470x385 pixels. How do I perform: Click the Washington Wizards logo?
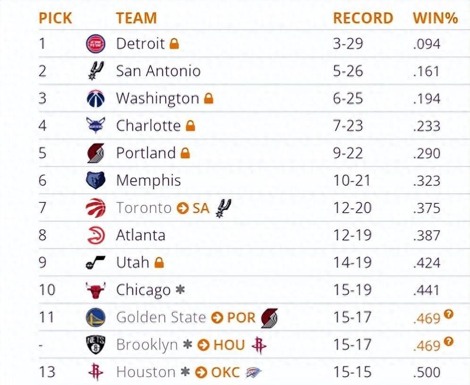(96, 98)
